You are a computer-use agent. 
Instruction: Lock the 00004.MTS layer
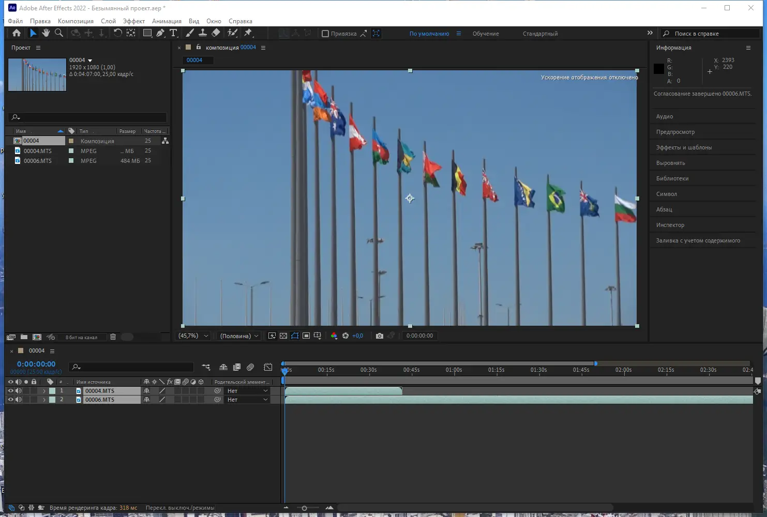pyautogui.click(x=34, y=391)
